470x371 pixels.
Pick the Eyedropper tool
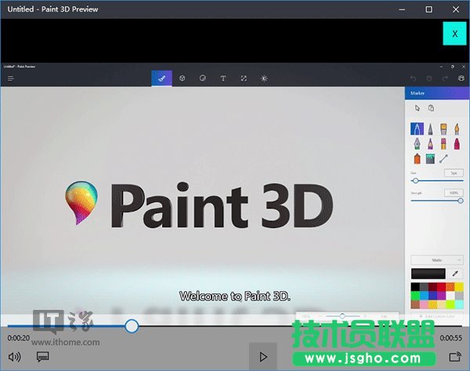455,273
